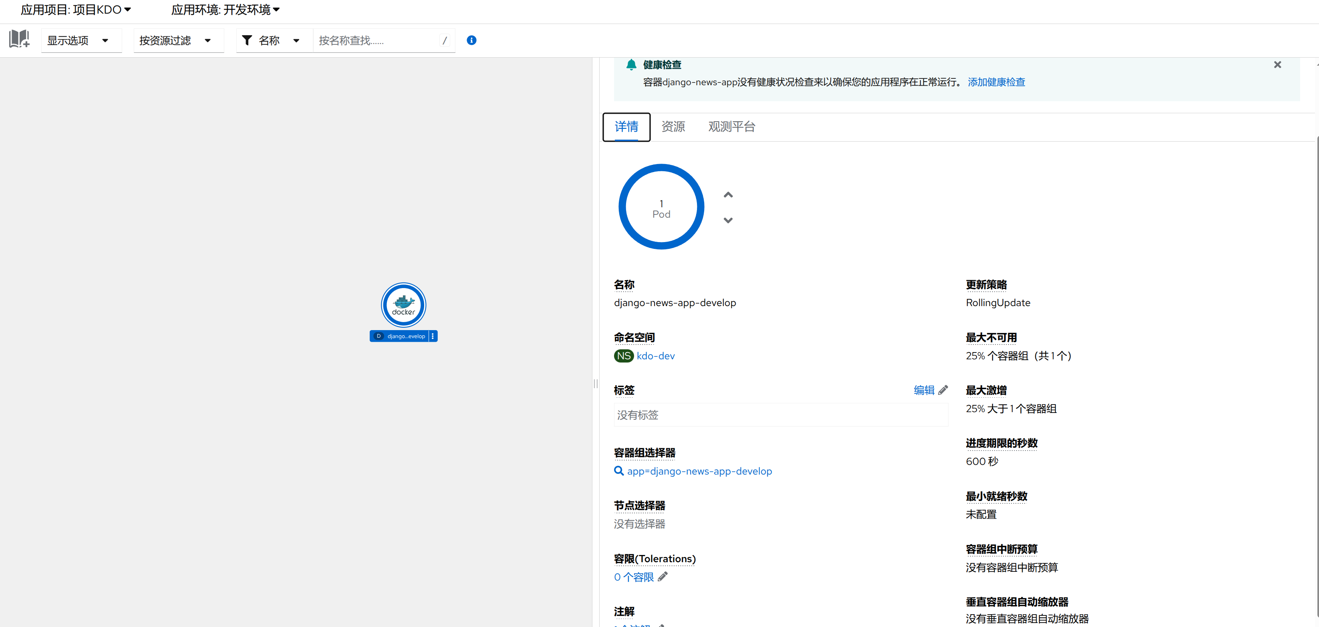Focus the 按名称查找 search field
1319x627 pixels.
point(377,40)
